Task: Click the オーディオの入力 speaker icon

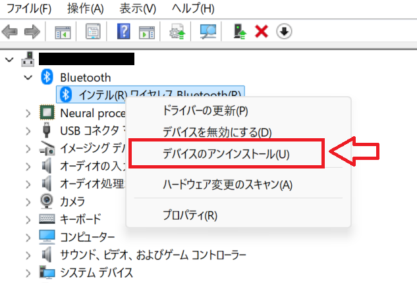Action: (47, 166)
